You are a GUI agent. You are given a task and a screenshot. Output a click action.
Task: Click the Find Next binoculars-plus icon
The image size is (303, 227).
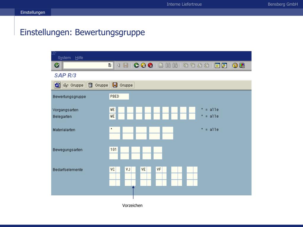click(x=175, y=65)
